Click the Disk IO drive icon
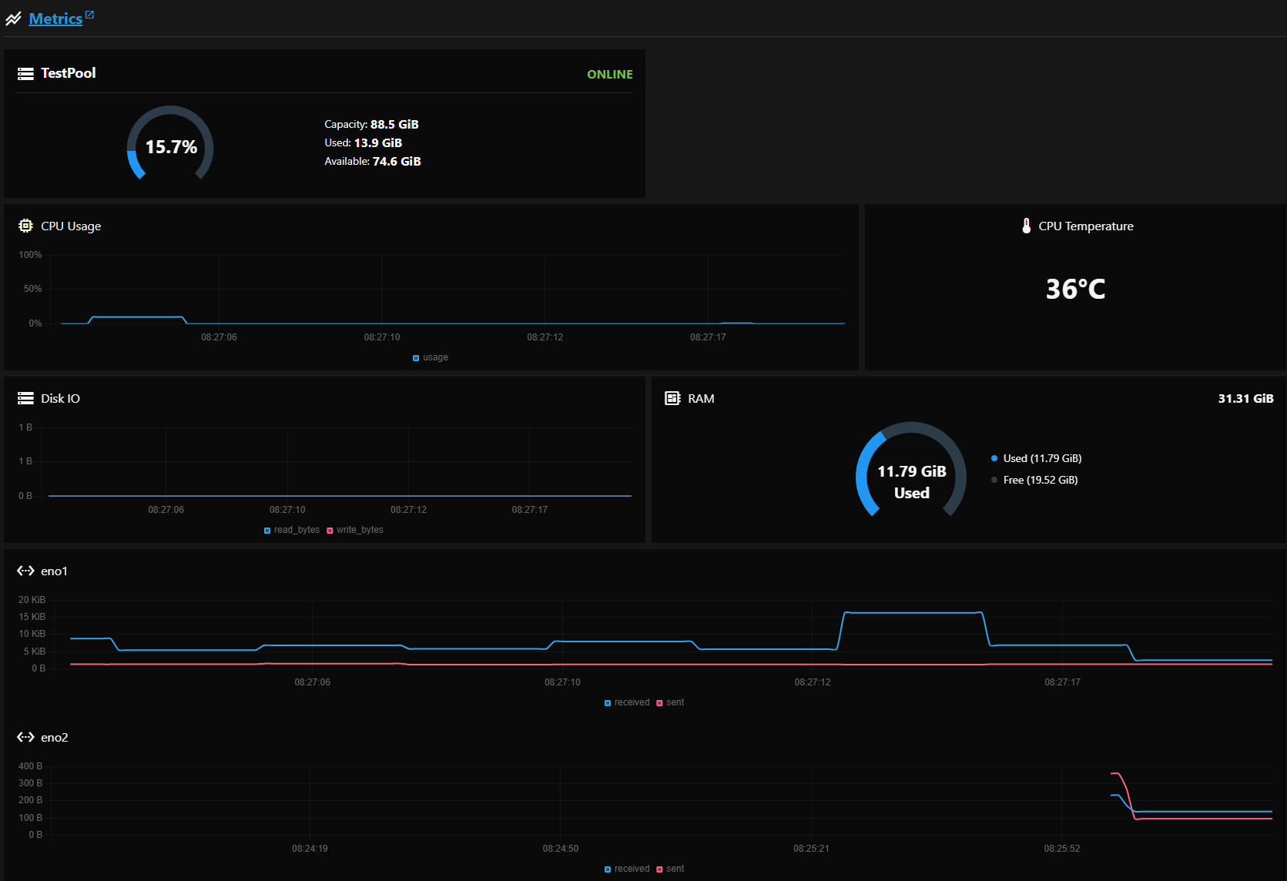Image resolution: width=1287 pixels, height=881 pixels. click(25, 398)
